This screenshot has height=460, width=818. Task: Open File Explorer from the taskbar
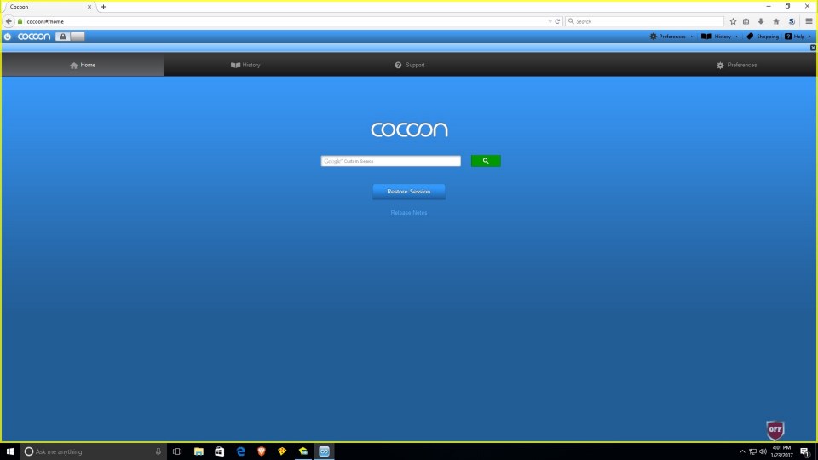199,451
